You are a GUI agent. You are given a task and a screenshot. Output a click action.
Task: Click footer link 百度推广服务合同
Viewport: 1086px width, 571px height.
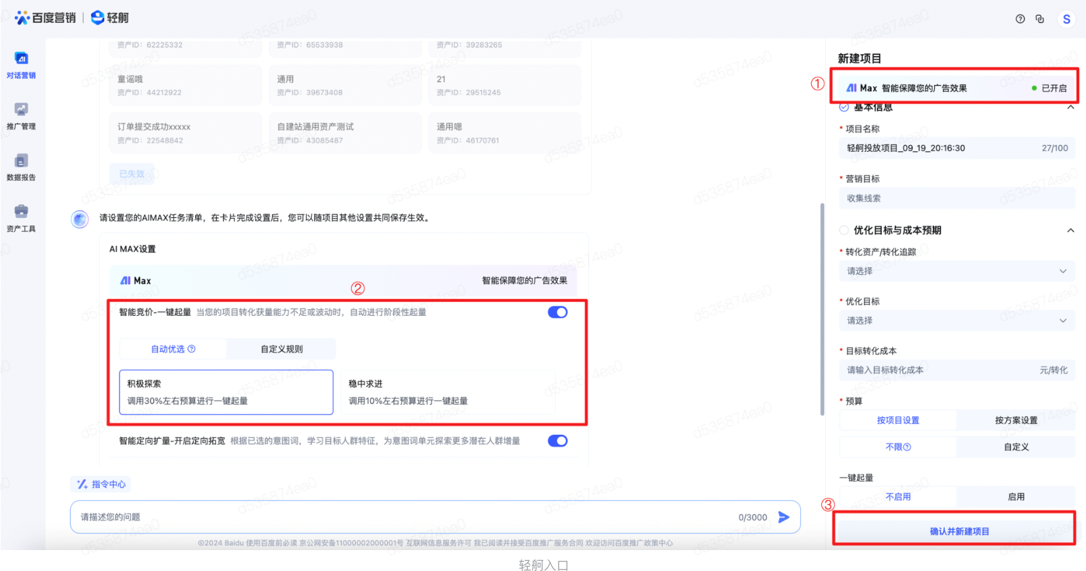click(554, 543)
